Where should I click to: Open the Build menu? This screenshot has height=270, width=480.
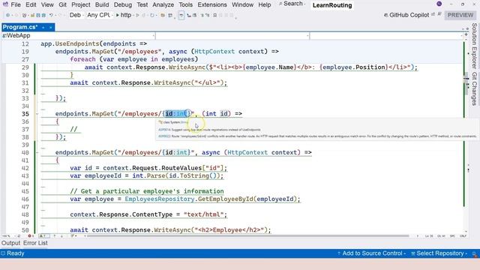click(102, 4)
